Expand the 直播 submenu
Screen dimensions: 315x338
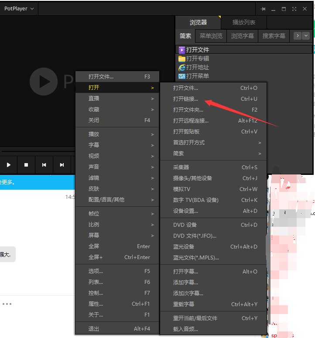[117, 99]
